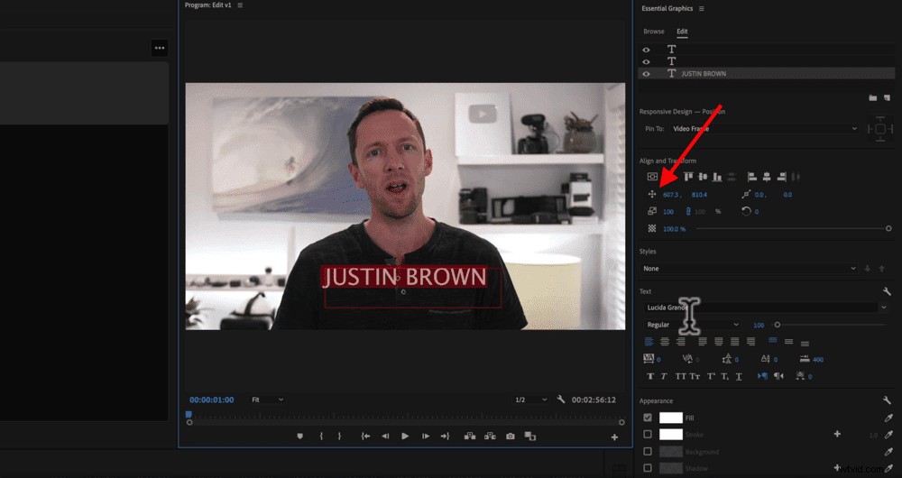Align the layer to the left edge
902x478 pixels.
coord(752,177)
